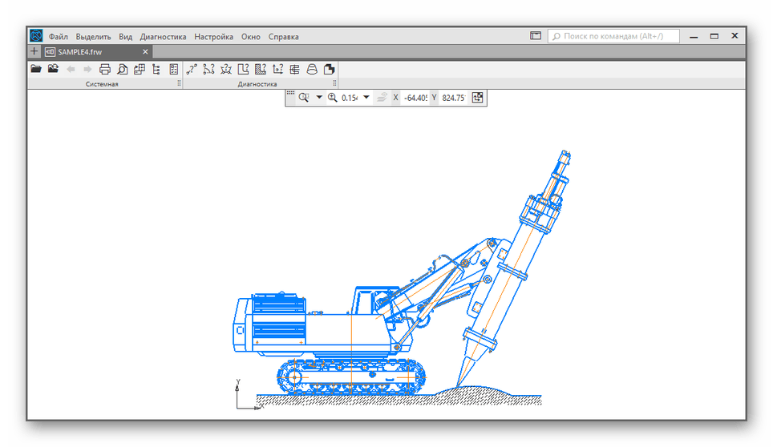Open the scale value dropdown next to 0.154
The height and width of the screenshot is (447, 773).
(366, 98)
